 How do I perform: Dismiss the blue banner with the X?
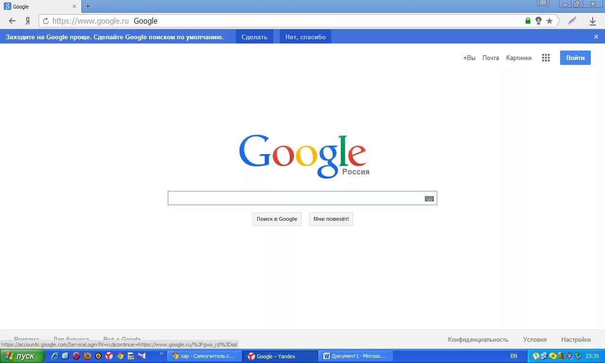(596, 37)
